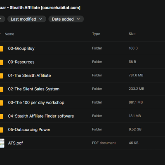Click the 188 B size value
Viewport: 165px width, 165px height.
click(133, 48)
